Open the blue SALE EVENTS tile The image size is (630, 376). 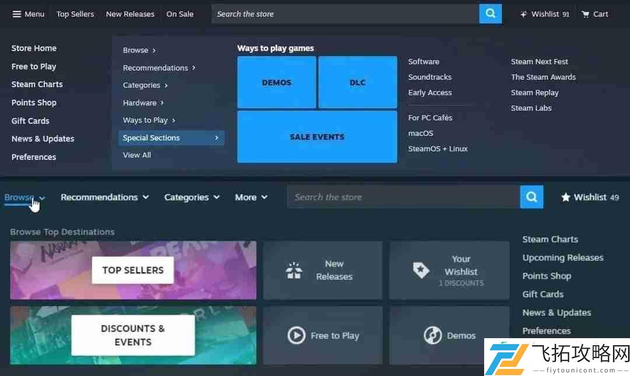tap(317, 137)
